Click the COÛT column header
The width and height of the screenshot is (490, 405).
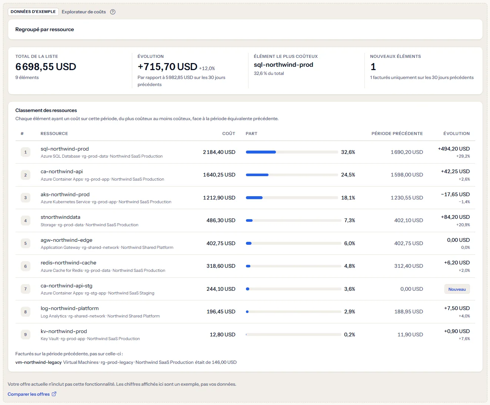[x=229, y=134]
